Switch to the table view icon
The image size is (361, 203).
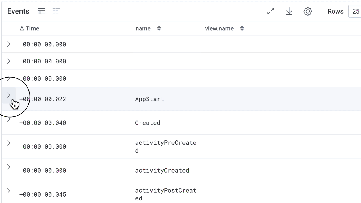(41, 11)
